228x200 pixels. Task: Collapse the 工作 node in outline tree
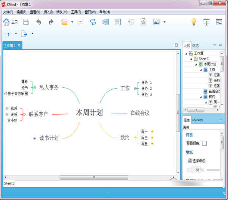coord(201,70)
